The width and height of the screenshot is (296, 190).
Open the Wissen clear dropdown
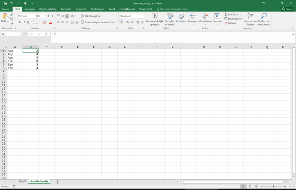pos(237,23)
